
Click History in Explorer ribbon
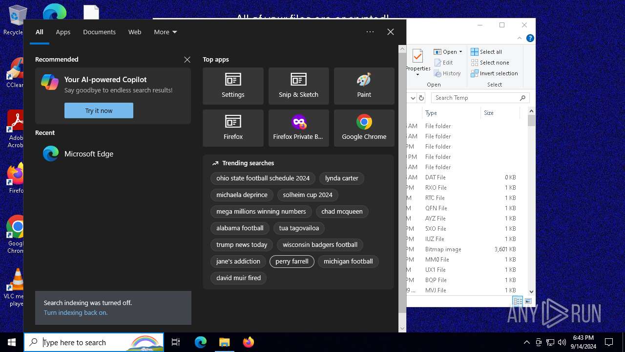(447, 73)
